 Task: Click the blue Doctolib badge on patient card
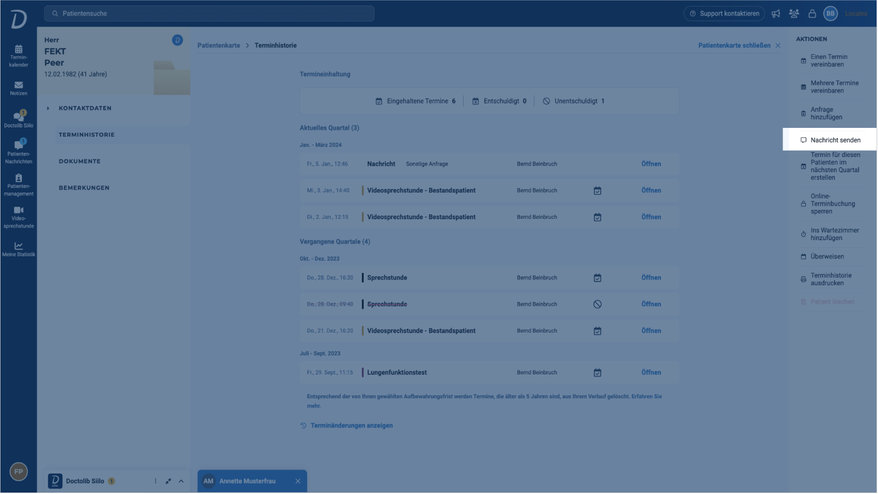click(x=178, y=40)
